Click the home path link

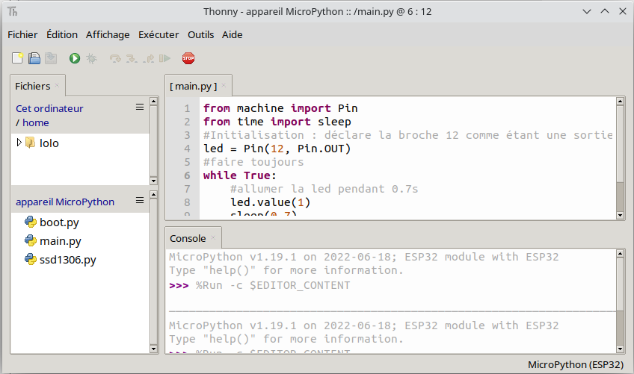click(x=36, y=122)
